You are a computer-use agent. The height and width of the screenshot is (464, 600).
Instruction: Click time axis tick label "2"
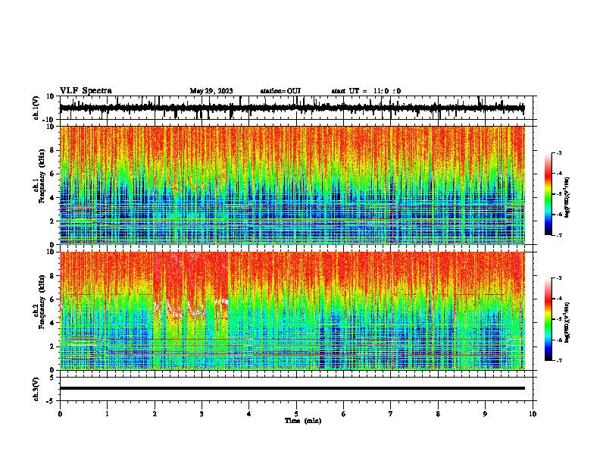coord(155,414)
